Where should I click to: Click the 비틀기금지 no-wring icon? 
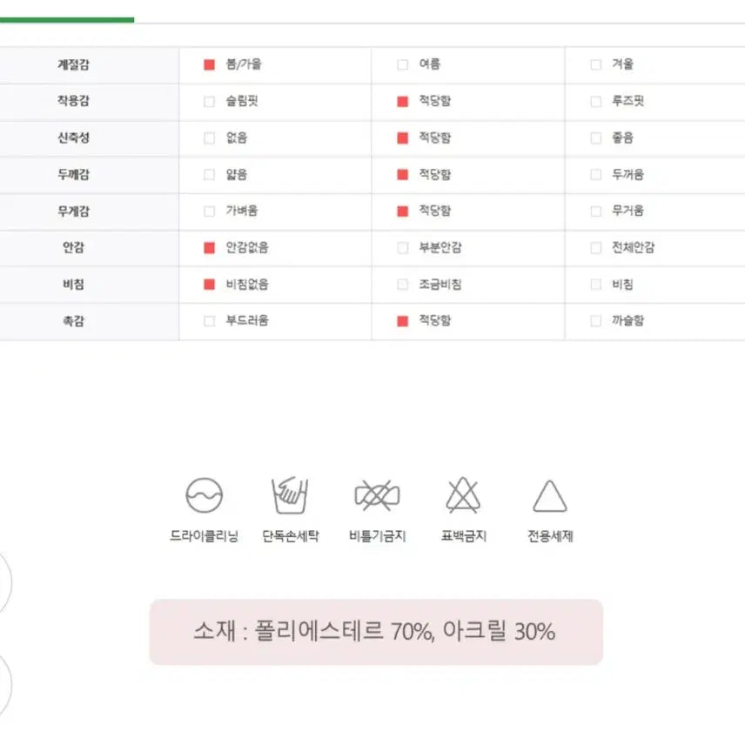pyautogui.click(x=377, y=495)
